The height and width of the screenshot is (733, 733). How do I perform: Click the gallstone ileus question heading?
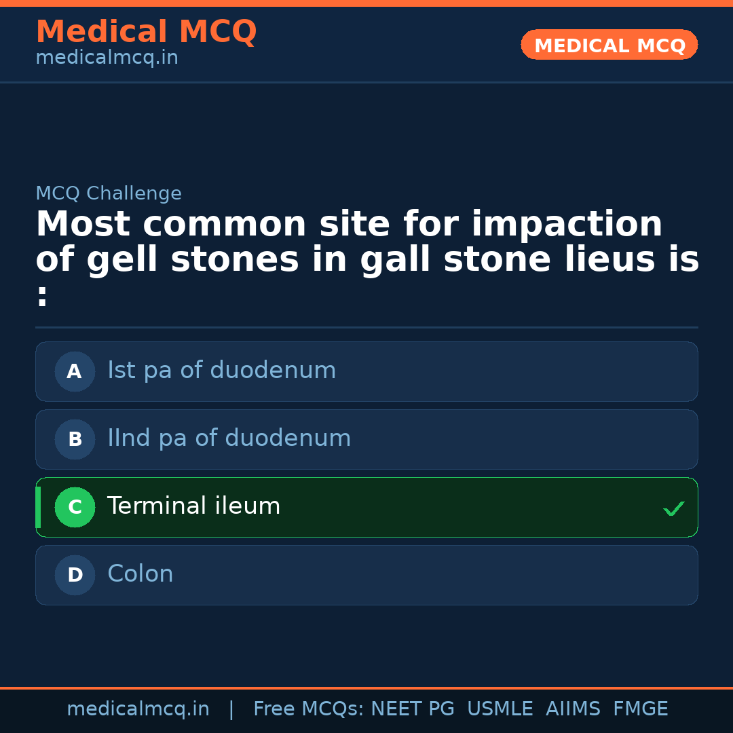click(366, 242)
